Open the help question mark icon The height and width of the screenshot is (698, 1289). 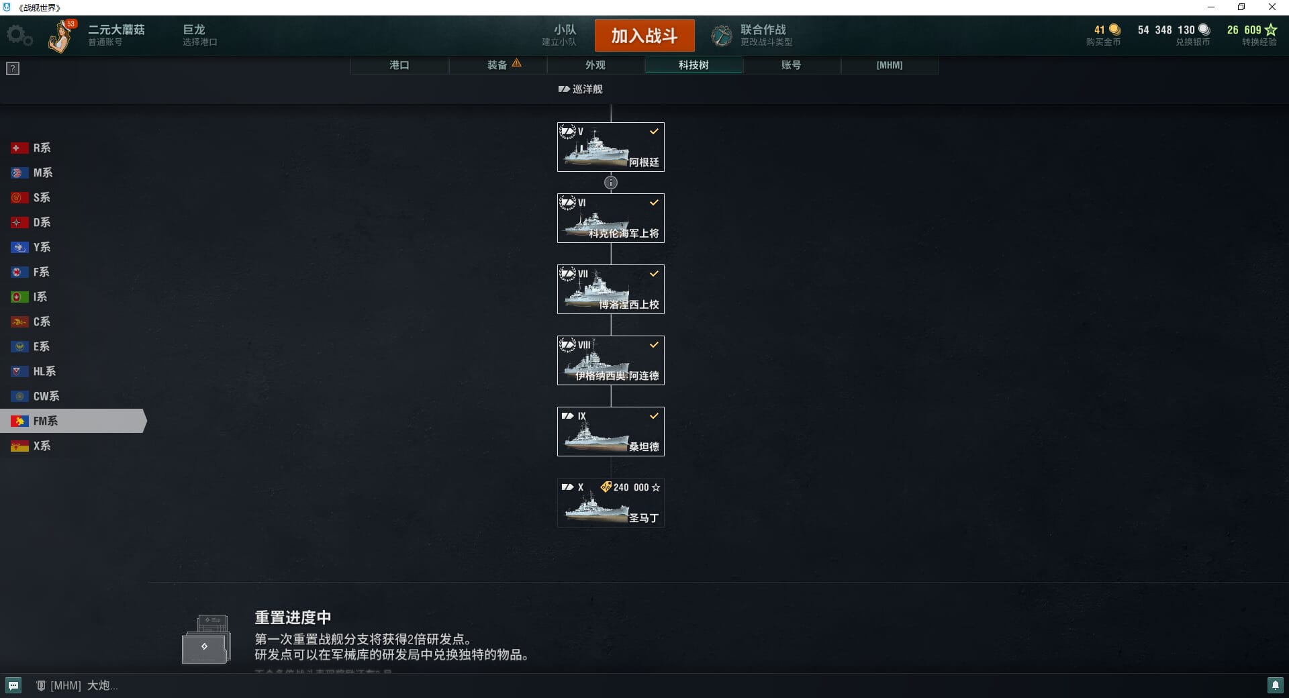coord(13,68)
